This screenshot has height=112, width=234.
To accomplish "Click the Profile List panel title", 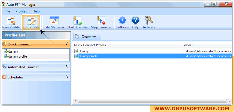I will [15, 35].
